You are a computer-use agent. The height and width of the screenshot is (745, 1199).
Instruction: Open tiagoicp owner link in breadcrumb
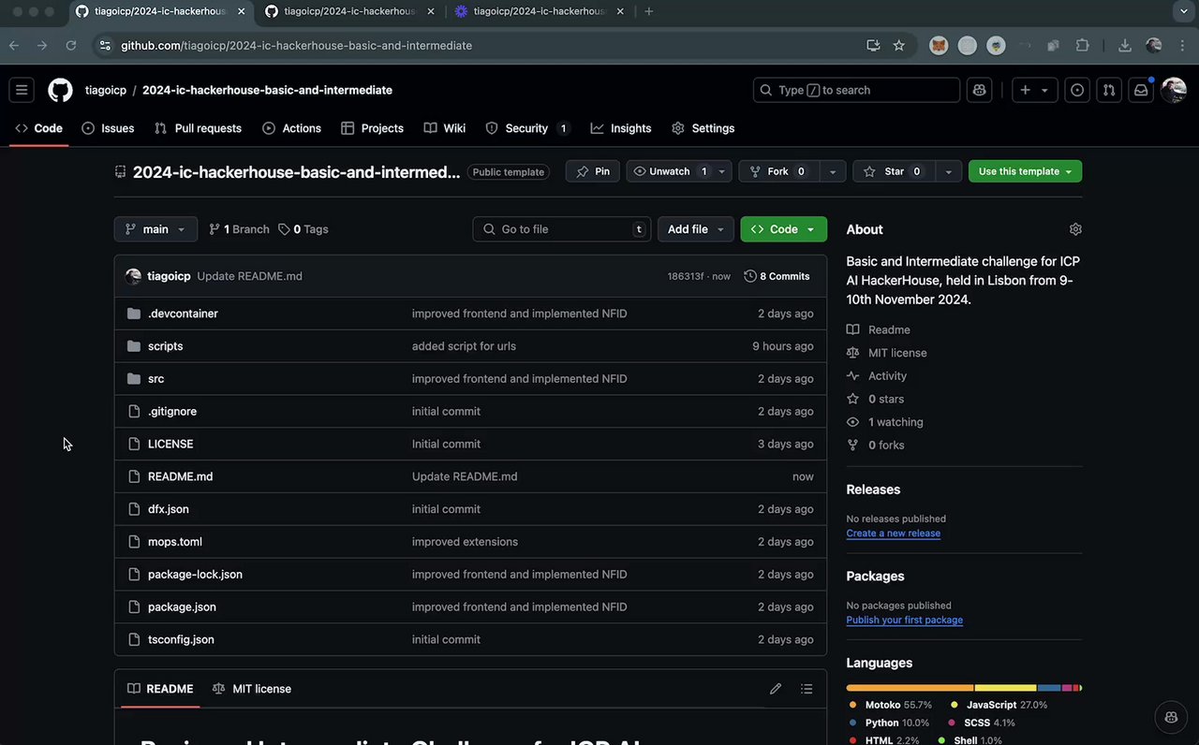point(106,90)
